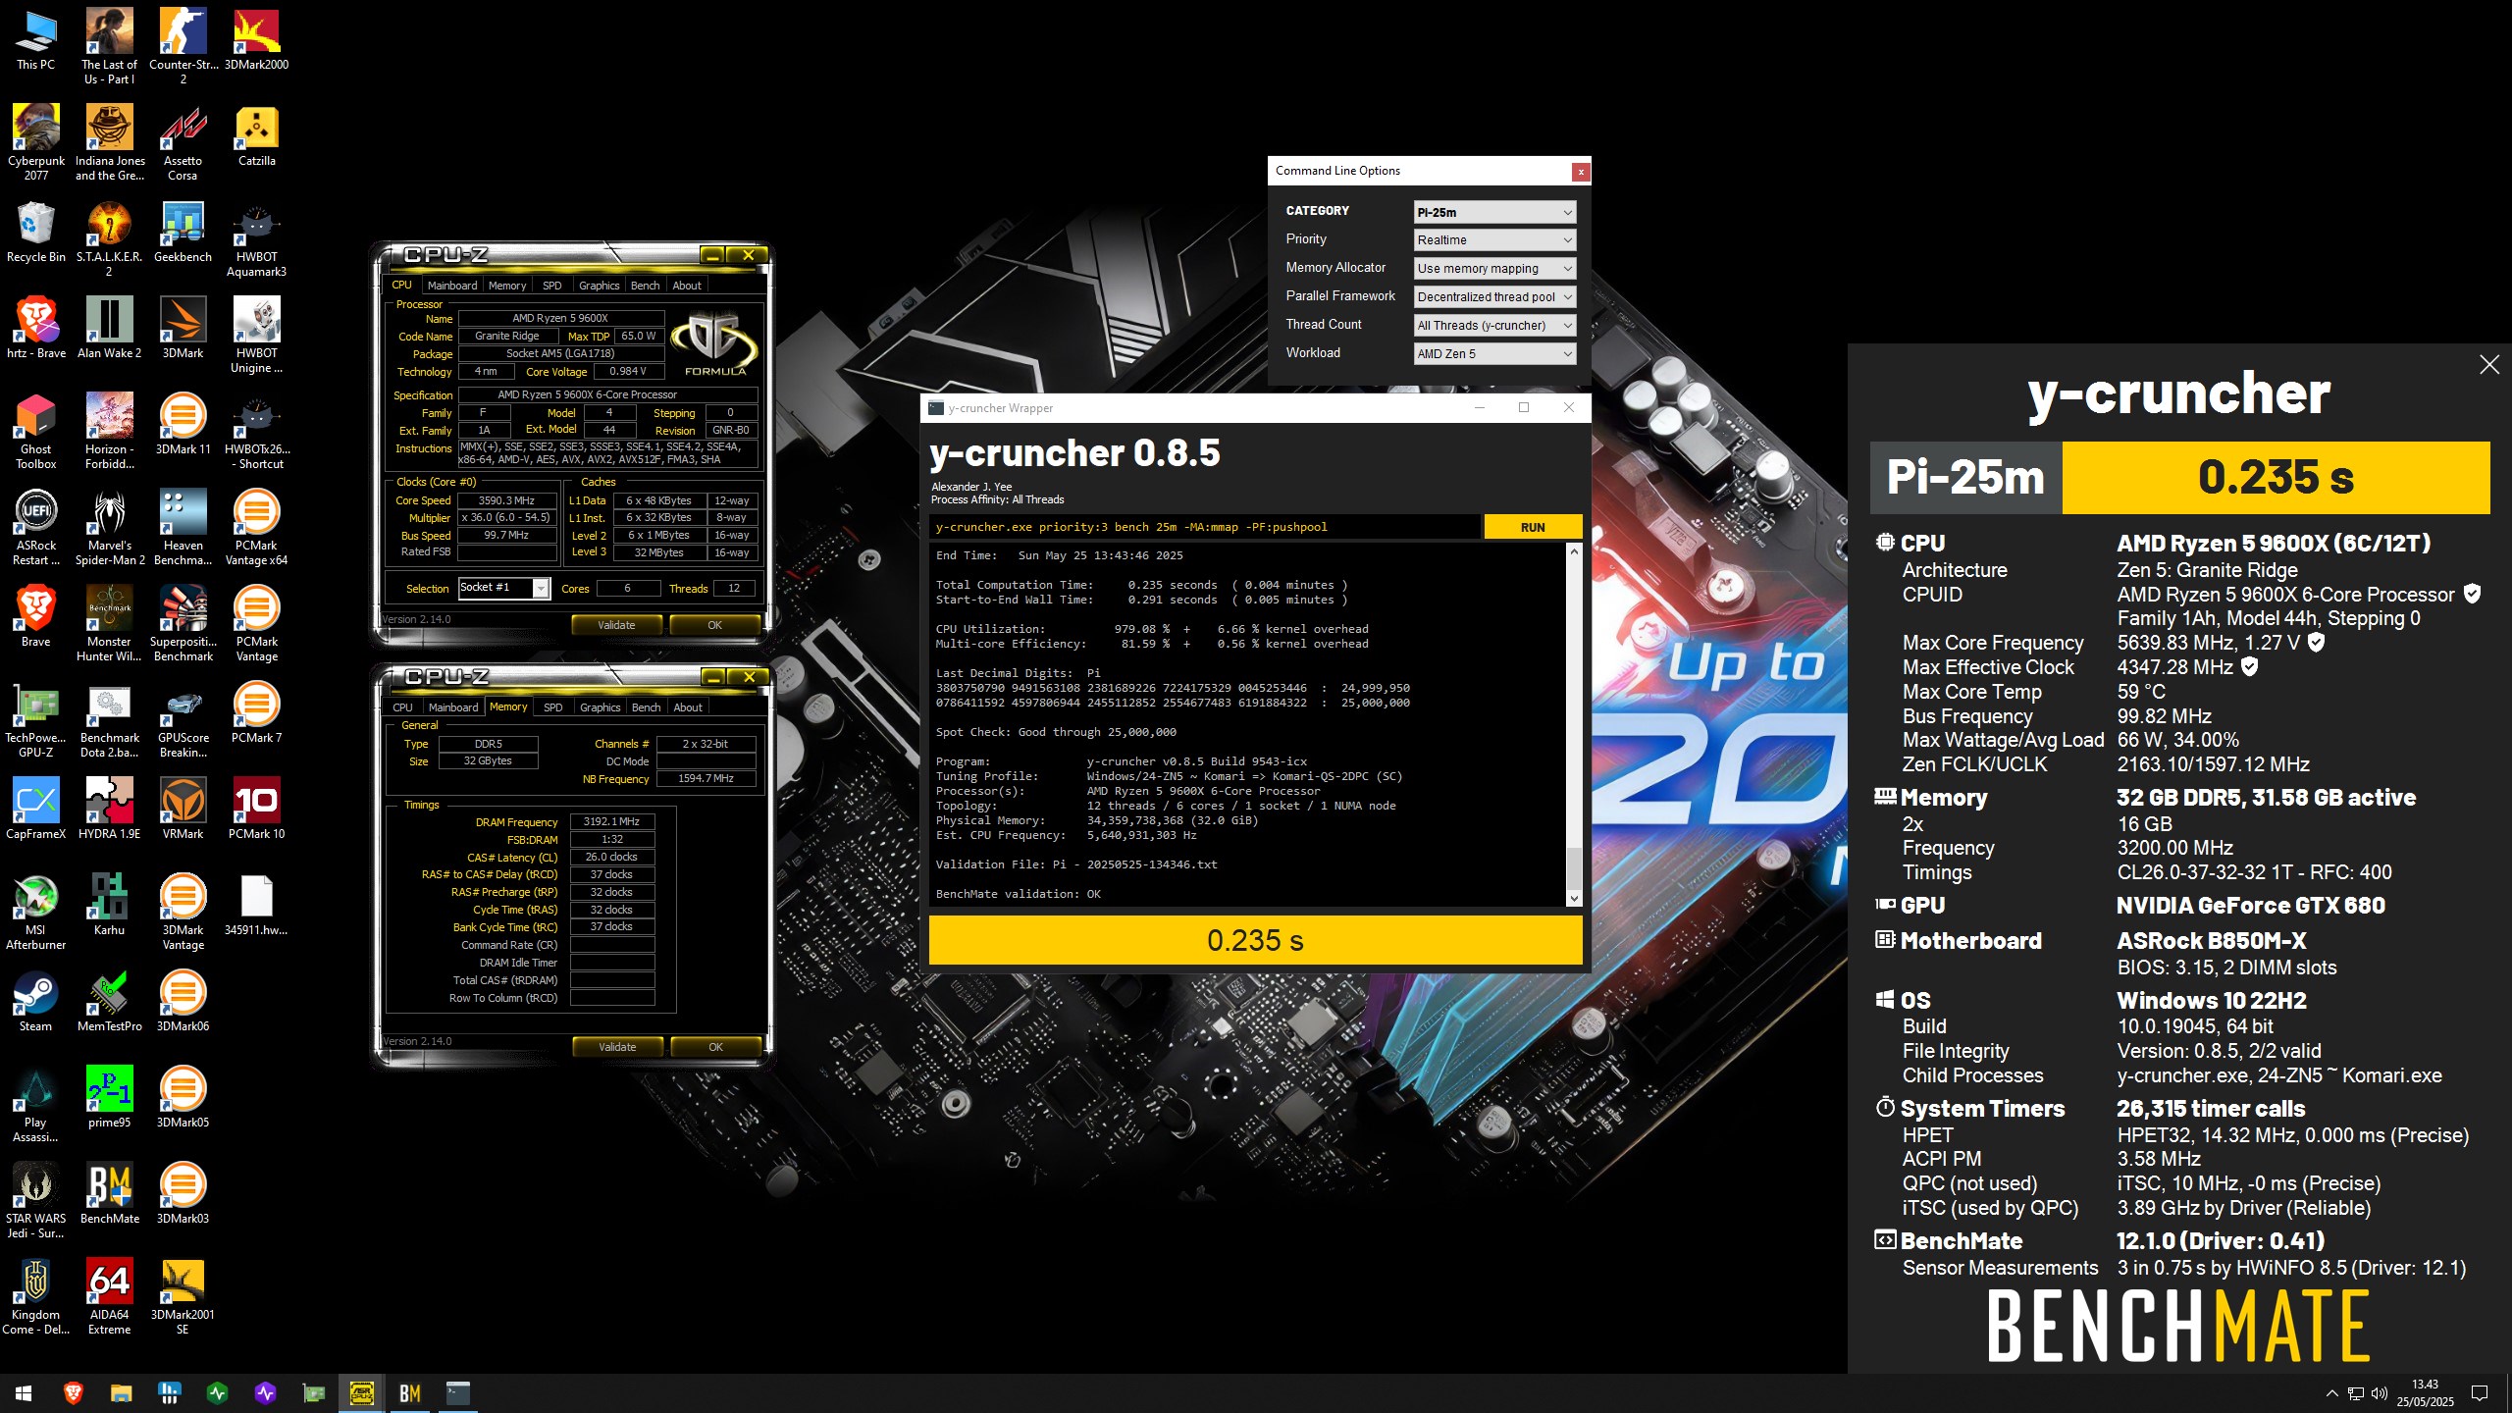Select the MSI Afterburner desktop icon

pyautogui.click(x=36, y=914)
